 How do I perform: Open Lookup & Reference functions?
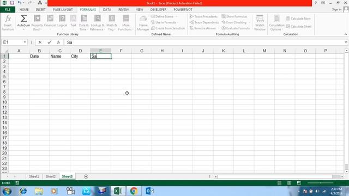[97, 23]
